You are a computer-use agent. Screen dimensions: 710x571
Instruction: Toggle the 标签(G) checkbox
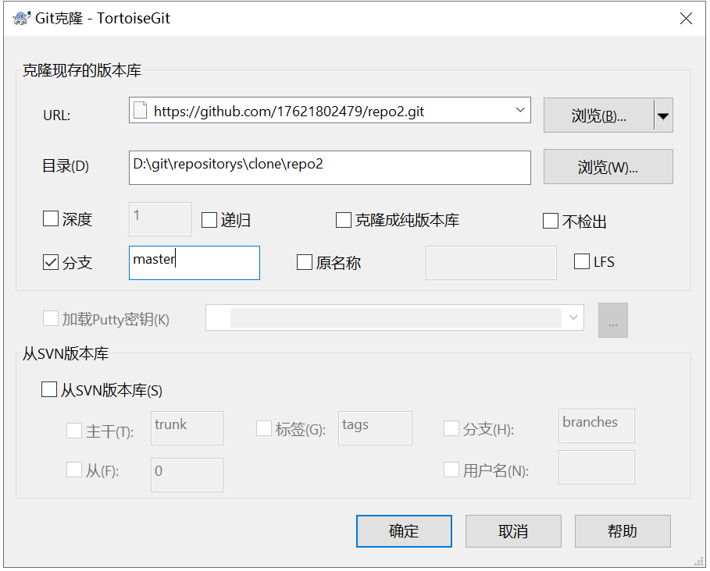[x=264, y=428]
